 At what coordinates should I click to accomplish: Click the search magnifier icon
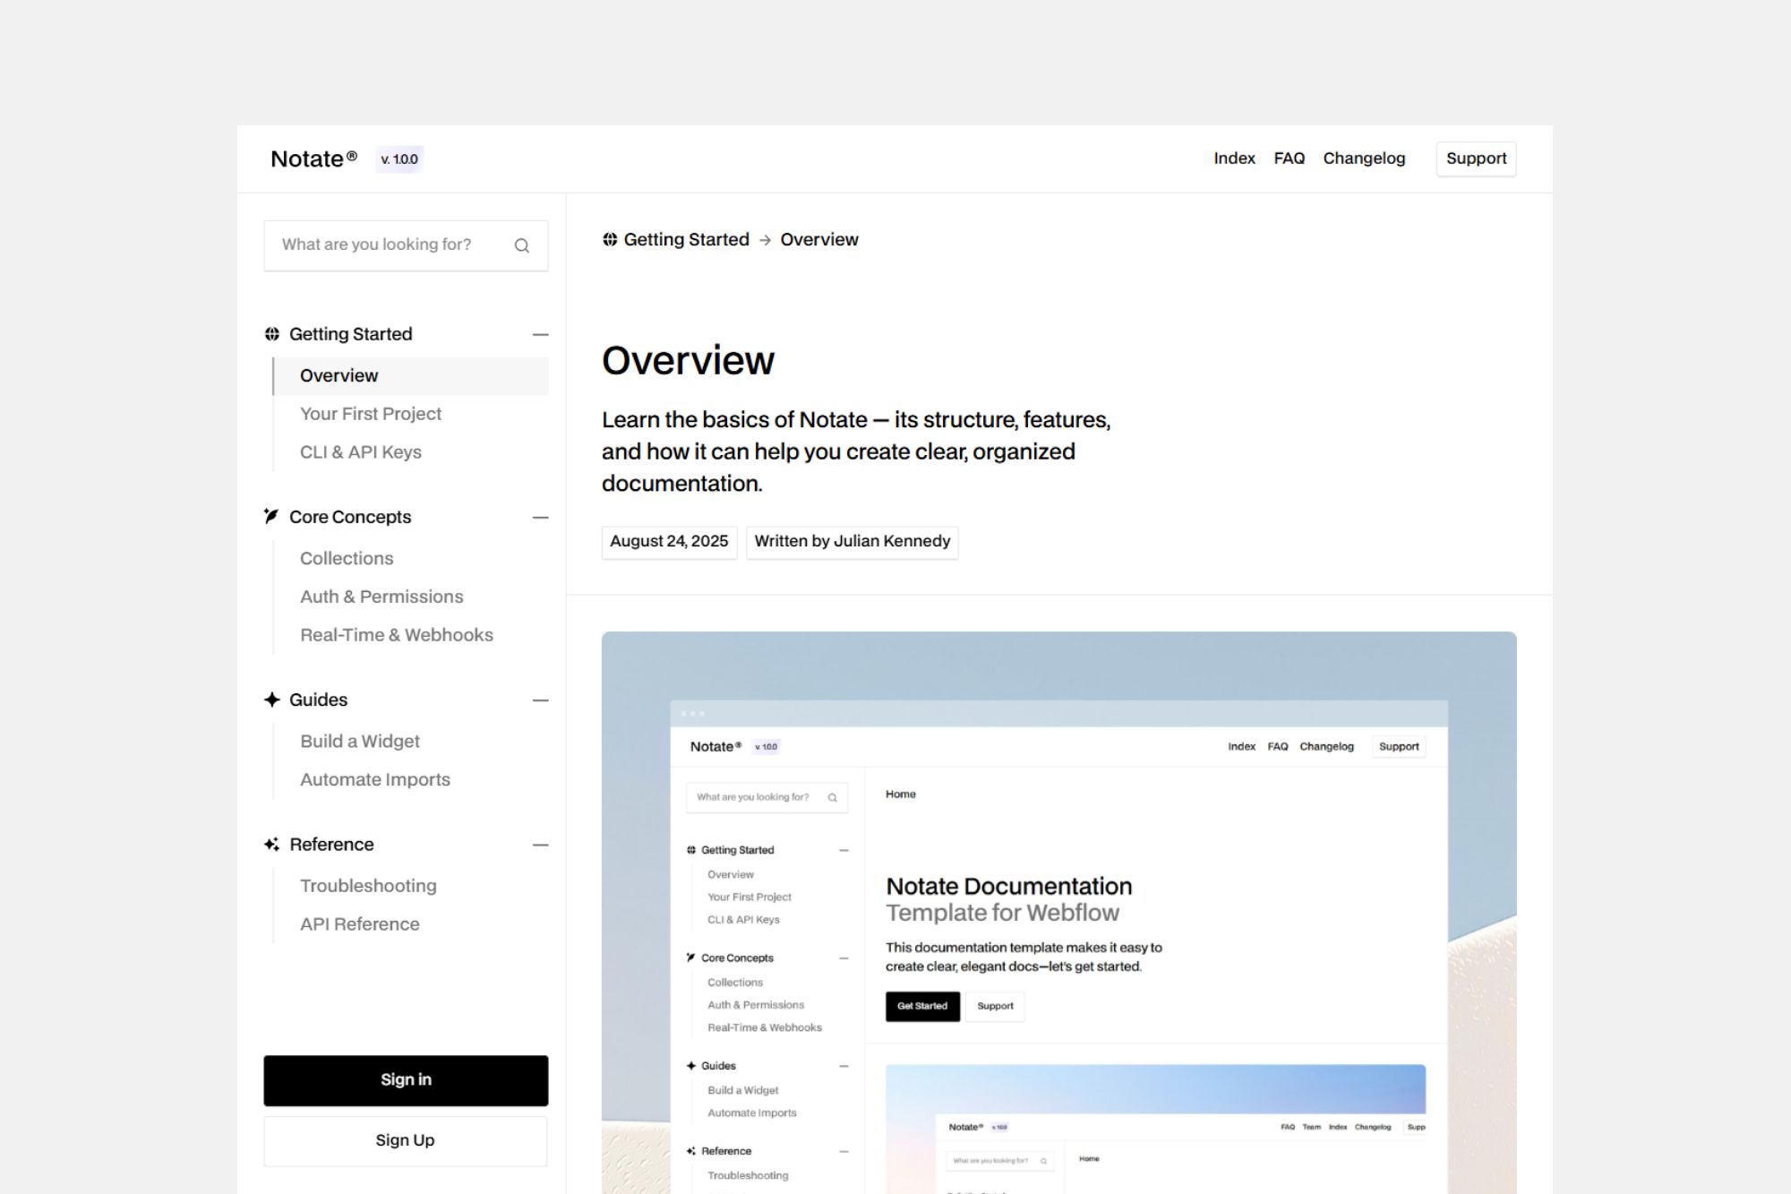pyautogui.click(x=521, y=245)
